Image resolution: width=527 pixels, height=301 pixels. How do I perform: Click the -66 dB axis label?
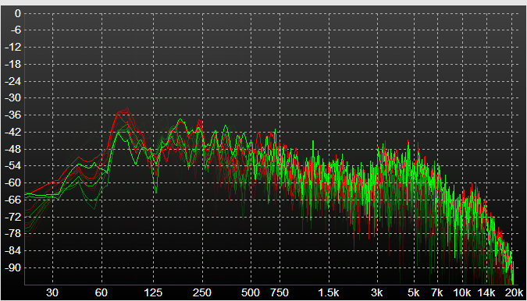[13, 200]
